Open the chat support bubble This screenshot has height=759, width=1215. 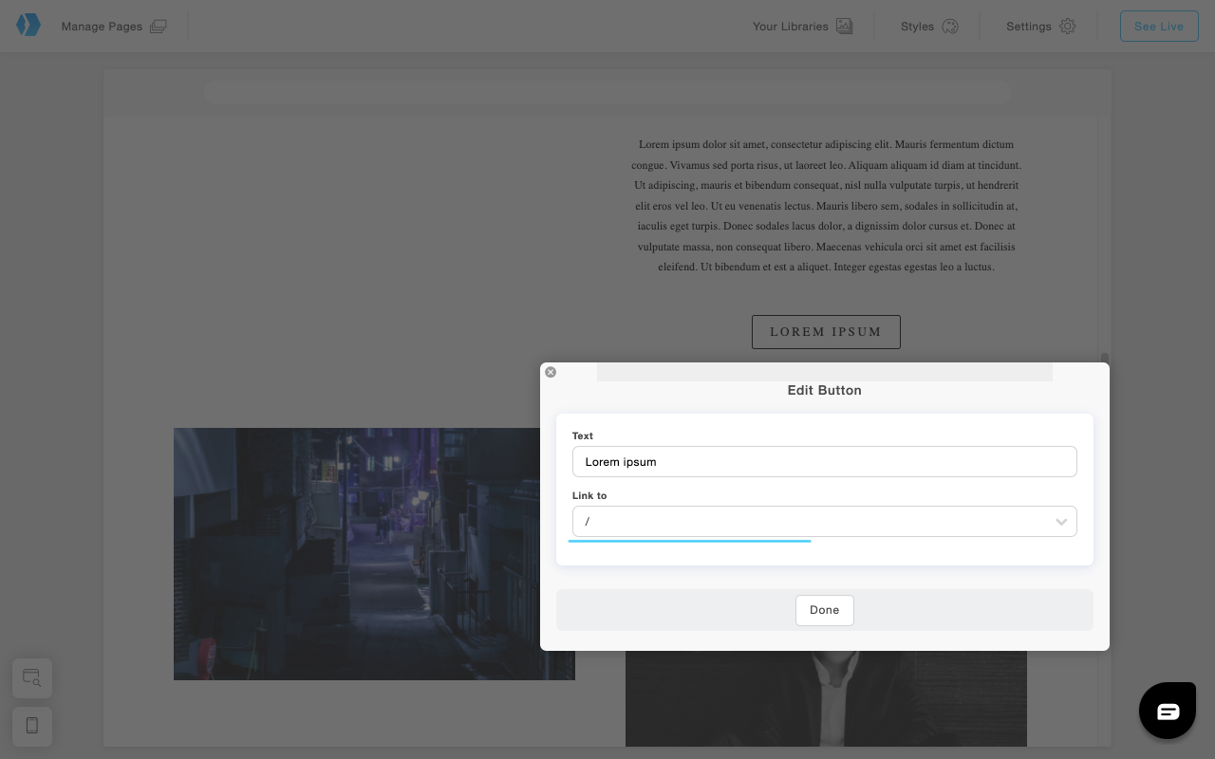tap(1167, 710)
